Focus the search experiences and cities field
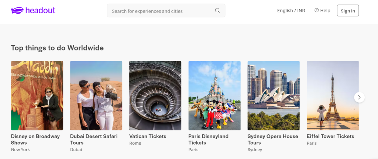 (x=166, y=11)
